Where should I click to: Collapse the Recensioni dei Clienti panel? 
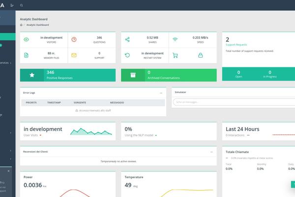pos(211,152)
